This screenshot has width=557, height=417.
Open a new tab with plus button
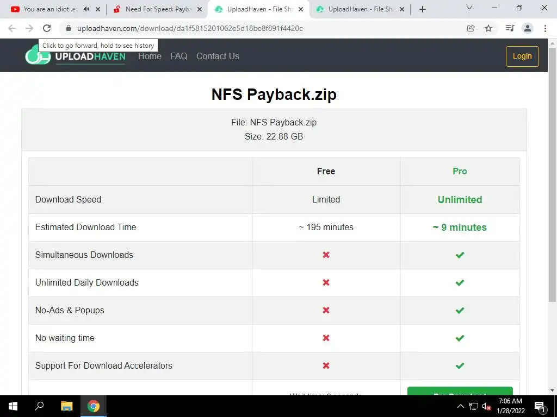422,9
